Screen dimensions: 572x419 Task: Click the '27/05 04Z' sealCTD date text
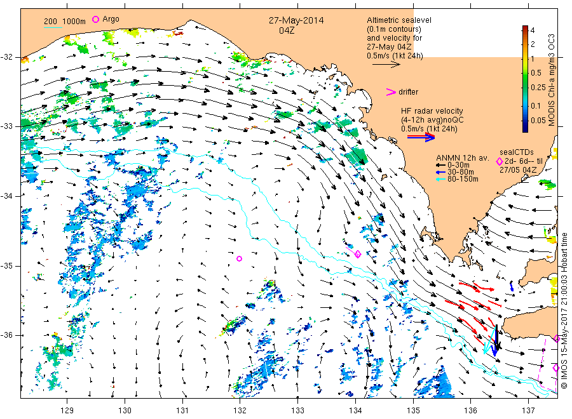tap(518, 170)
